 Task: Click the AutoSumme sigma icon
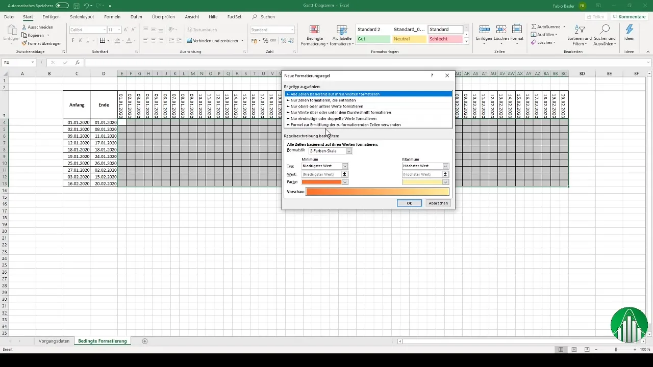(534, 26)
